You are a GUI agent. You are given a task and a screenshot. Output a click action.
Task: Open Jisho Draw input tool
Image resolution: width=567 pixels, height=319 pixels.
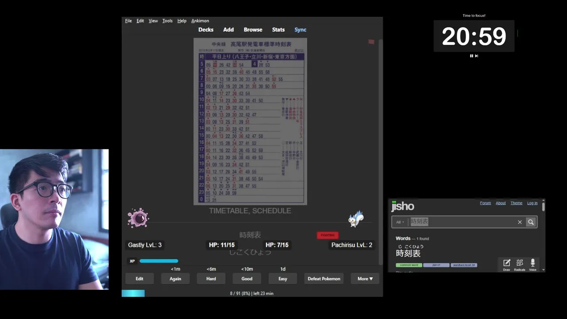click(507, 265)
